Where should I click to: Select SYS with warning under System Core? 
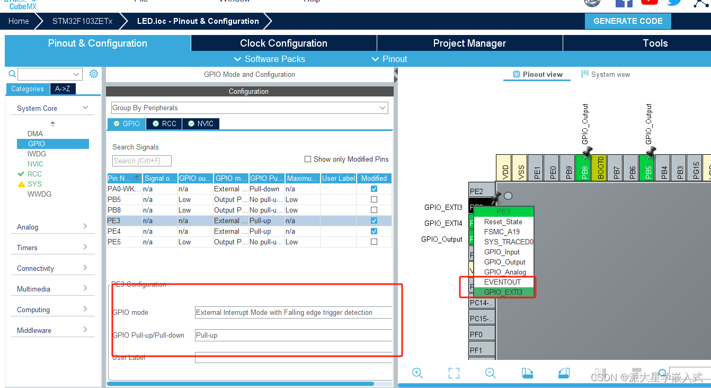[34, 184]
